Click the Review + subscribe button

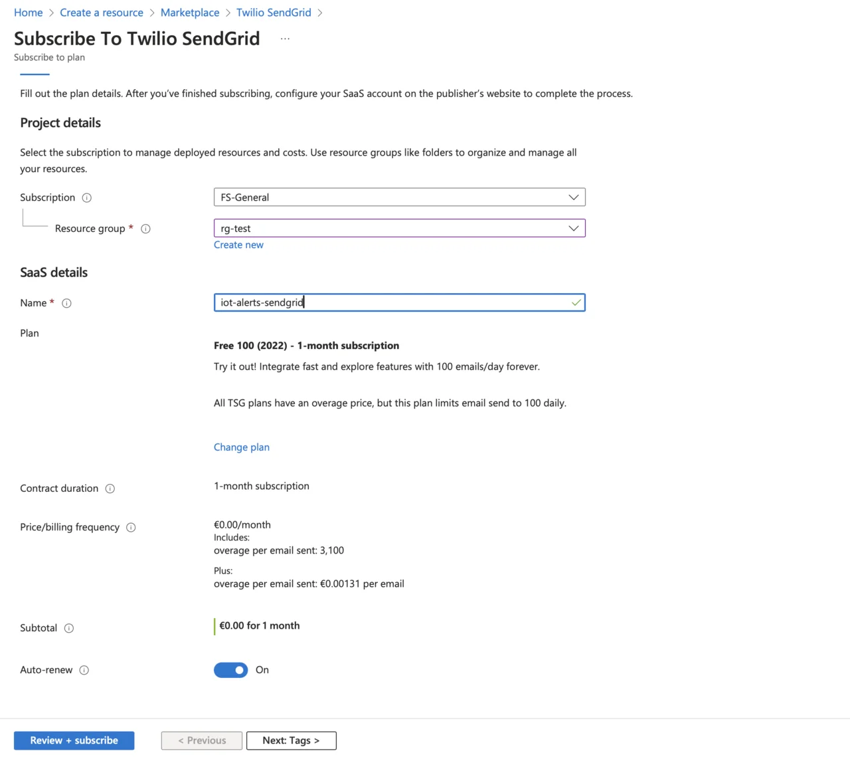(74, 740)
